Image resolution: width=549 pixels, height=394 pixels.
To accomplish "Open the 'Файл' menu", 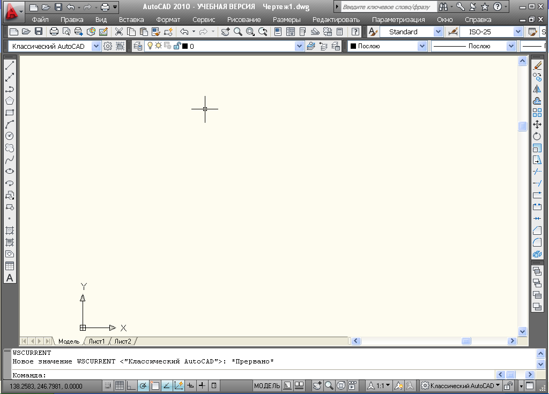I will 40,20.
